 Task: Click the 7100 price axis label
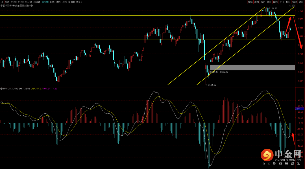coord(301,11)
